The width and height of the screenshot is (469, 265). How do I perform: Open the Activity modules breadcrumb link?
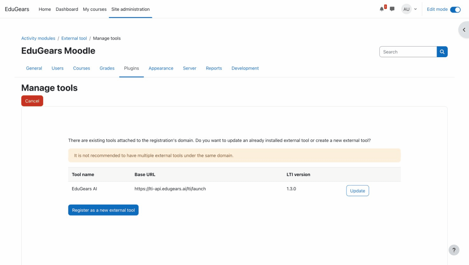[38, 38]
